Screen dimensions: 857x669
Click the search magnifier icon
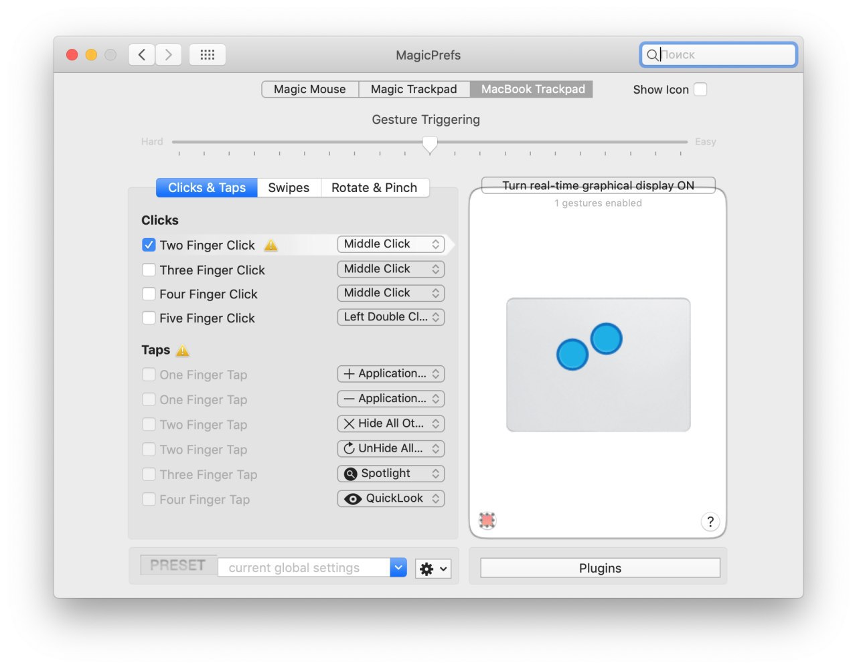pos(652,55)
